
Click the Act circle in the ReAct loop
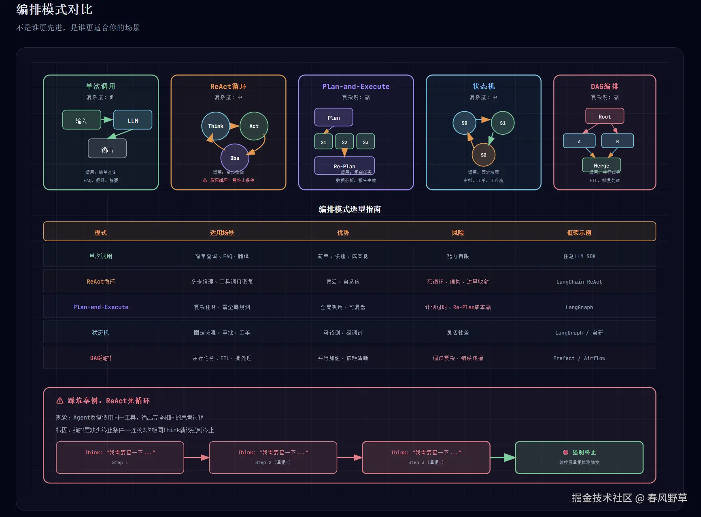[x=254, y=126]
